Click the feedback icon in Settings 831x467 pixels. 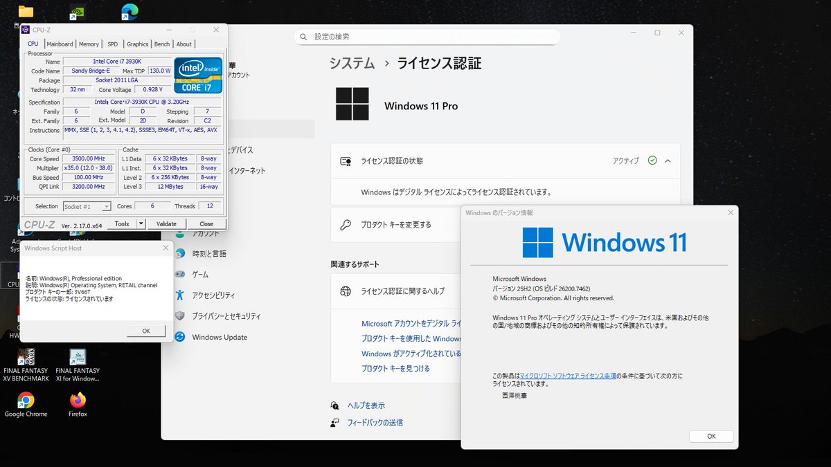click(335, 422)
